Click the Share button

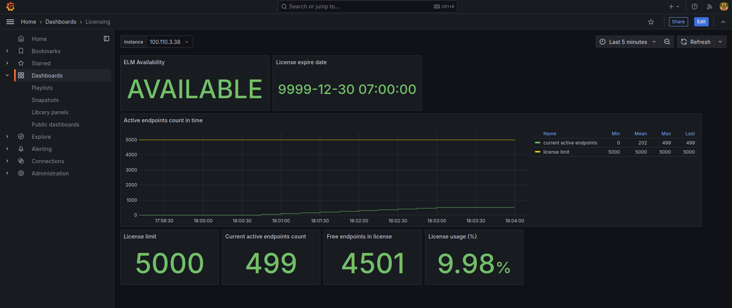pos(678,22)
